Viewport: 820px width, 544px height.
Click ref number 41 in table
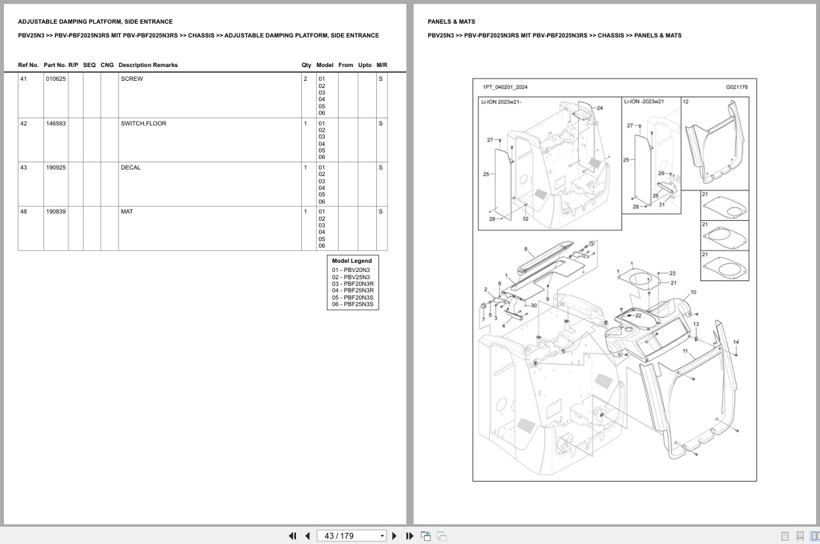click(24, 79)
